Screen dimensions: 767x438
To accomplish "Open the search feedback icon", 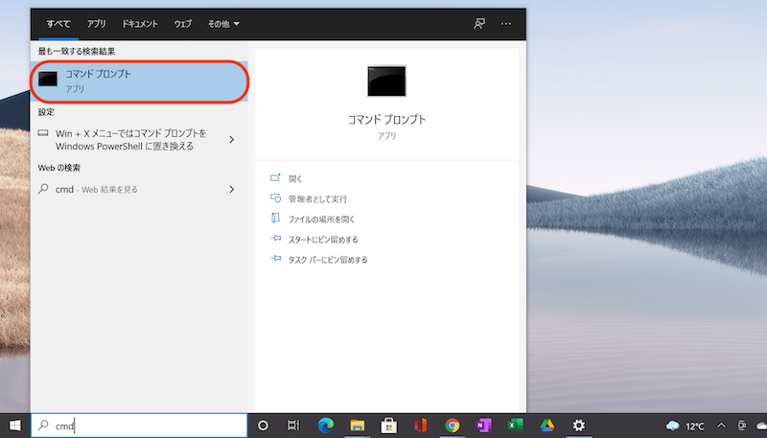I will coord(479,22).
